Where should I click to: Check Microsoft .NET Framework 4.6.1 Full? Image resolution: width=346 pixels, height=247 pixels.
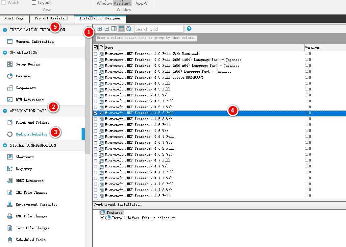pyautogui.click(x=96, y=137)
